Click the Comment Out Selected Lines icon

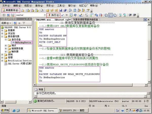click(x=120, y=15)
